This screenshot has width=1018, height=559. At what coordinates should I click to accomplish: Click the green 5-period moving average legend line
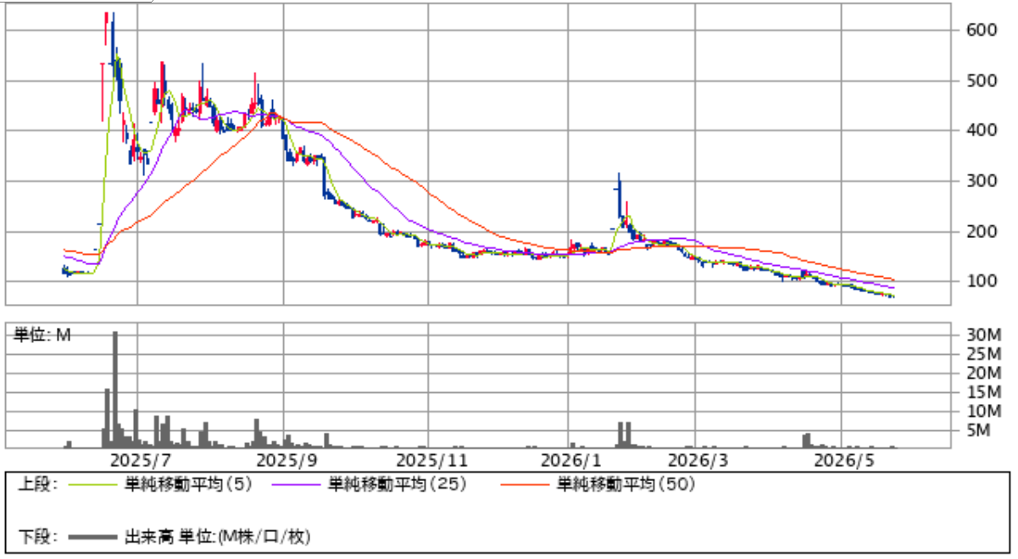click(x=92, y=485)
